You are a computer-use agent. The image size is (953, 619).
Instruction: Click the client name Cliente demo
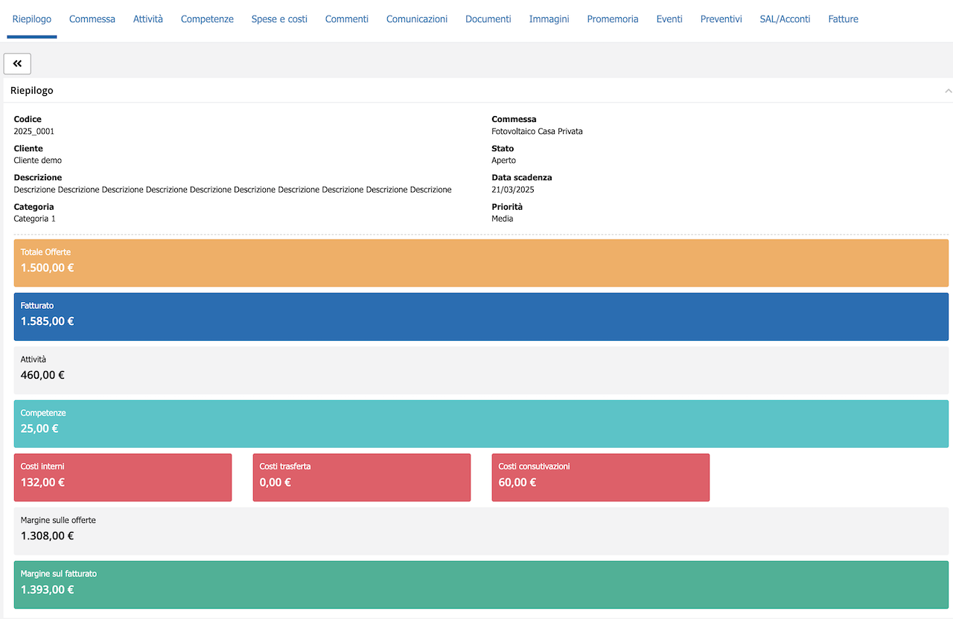pos(38,160)
